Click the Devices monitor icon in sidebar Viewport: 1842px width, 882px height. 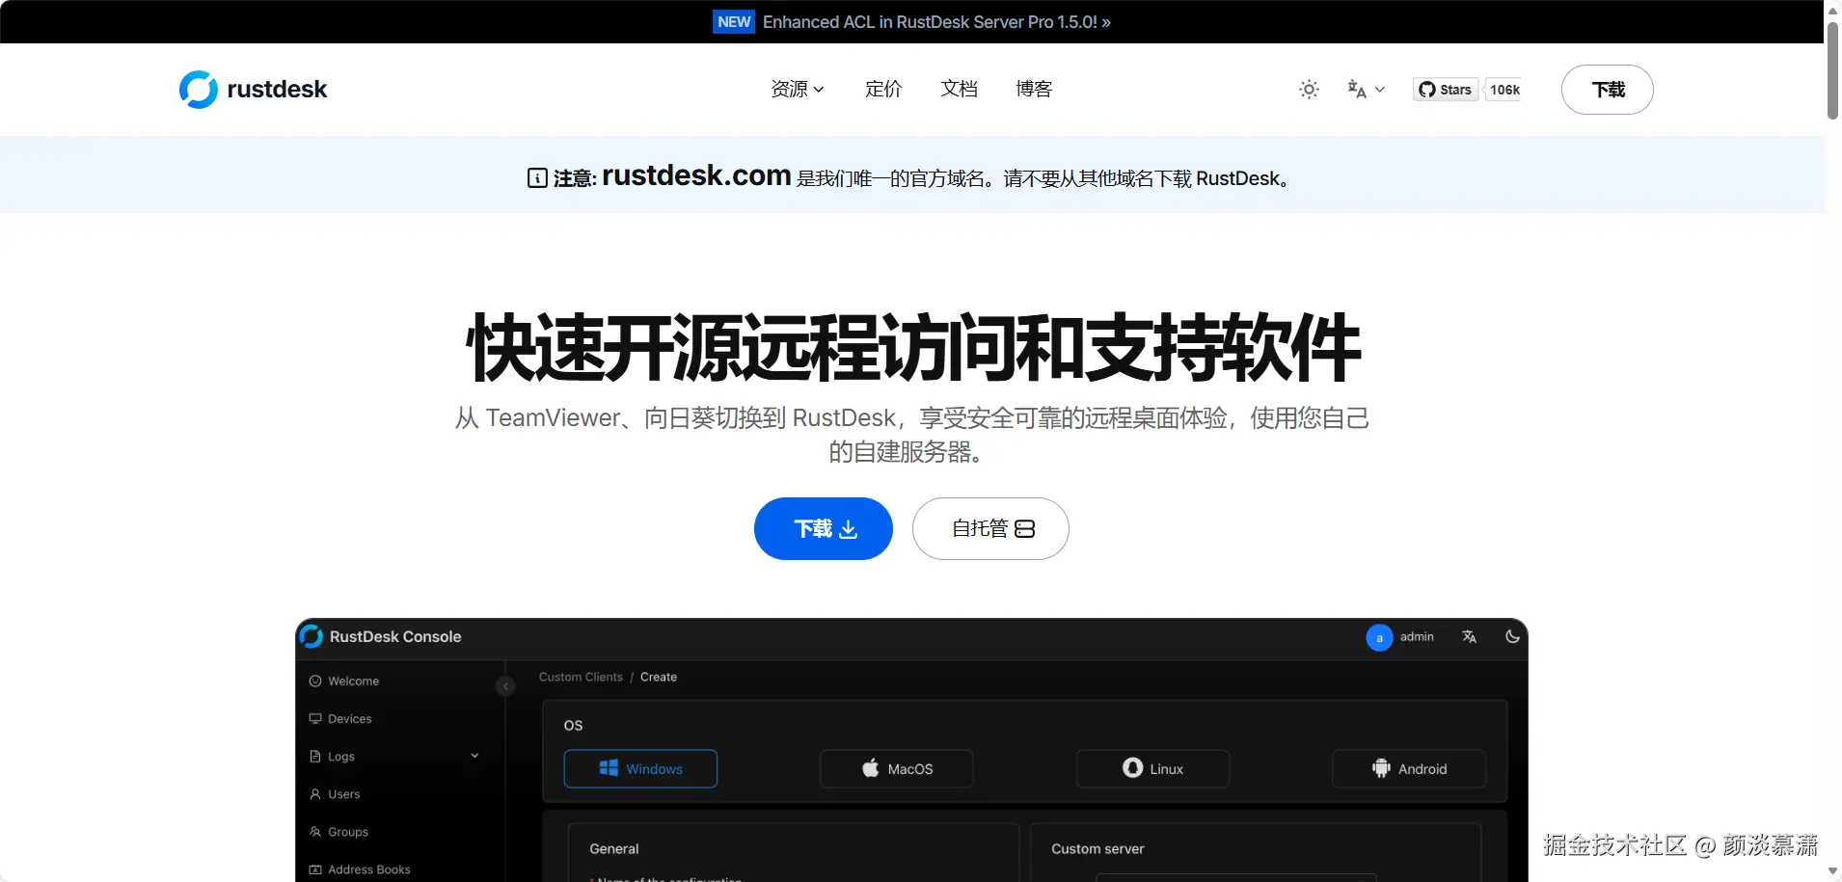click(315, 719)
